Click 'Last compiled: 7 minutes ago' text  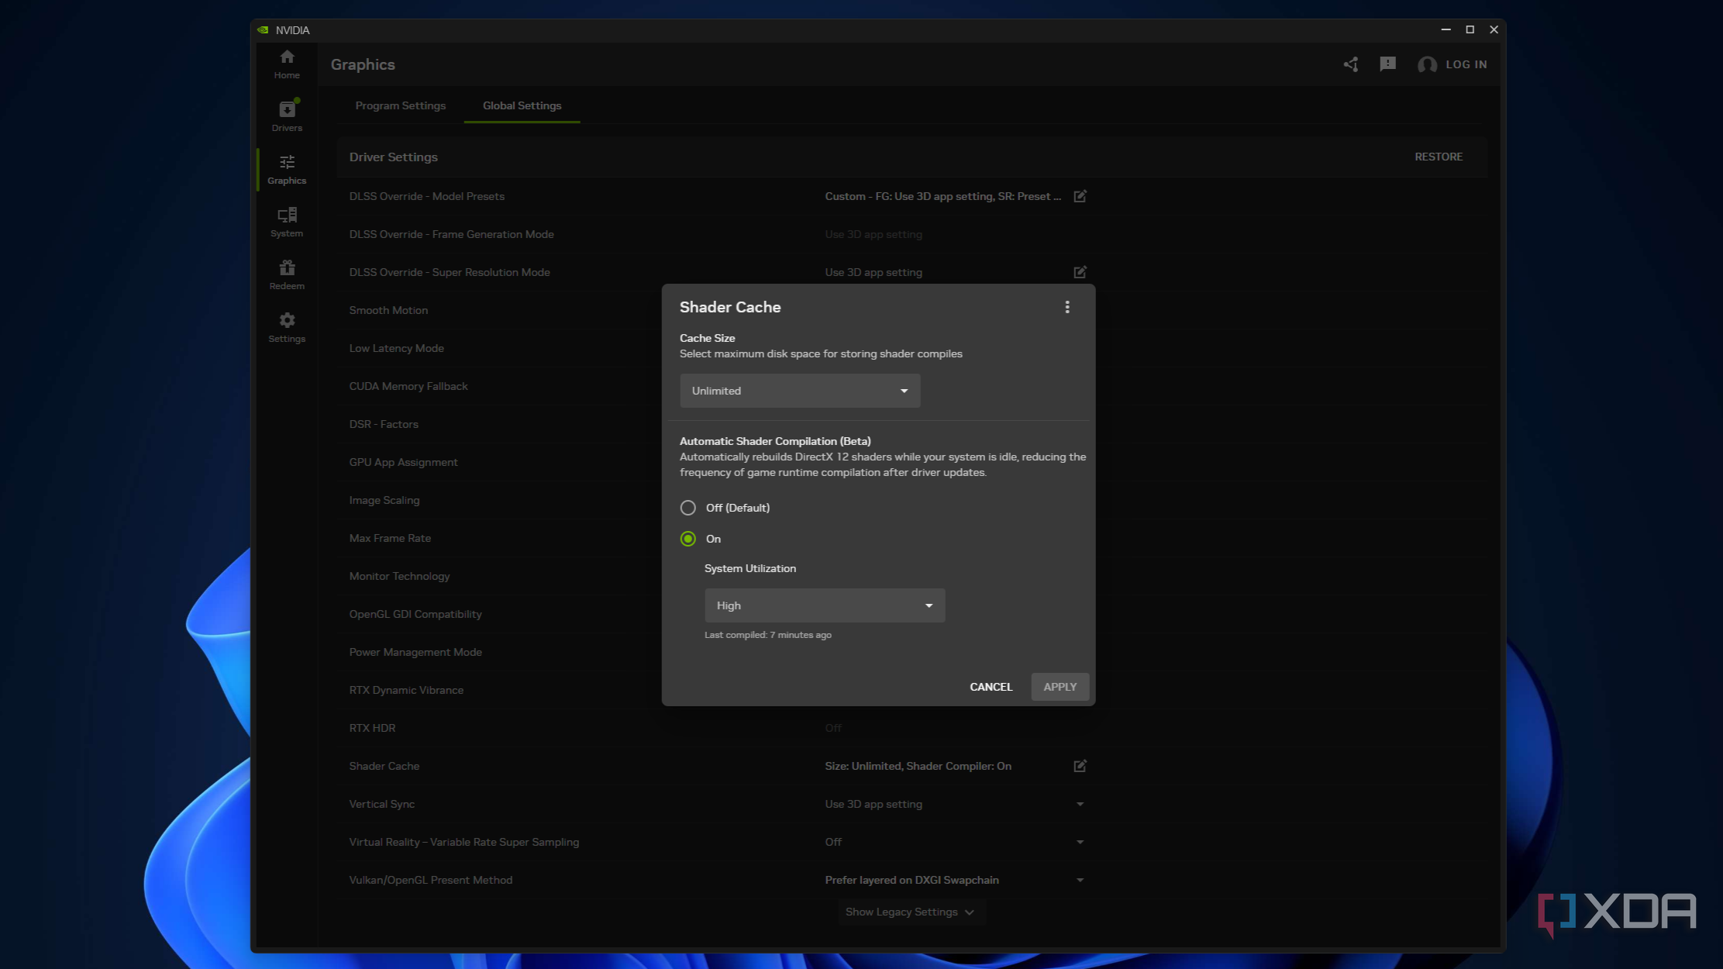(767, 635)
